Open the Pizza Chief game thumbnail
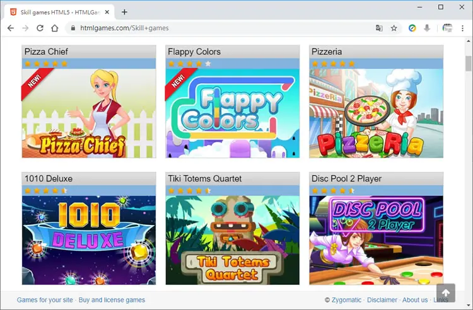Viewport: 473px width, 310px height. tap(89, 113)
